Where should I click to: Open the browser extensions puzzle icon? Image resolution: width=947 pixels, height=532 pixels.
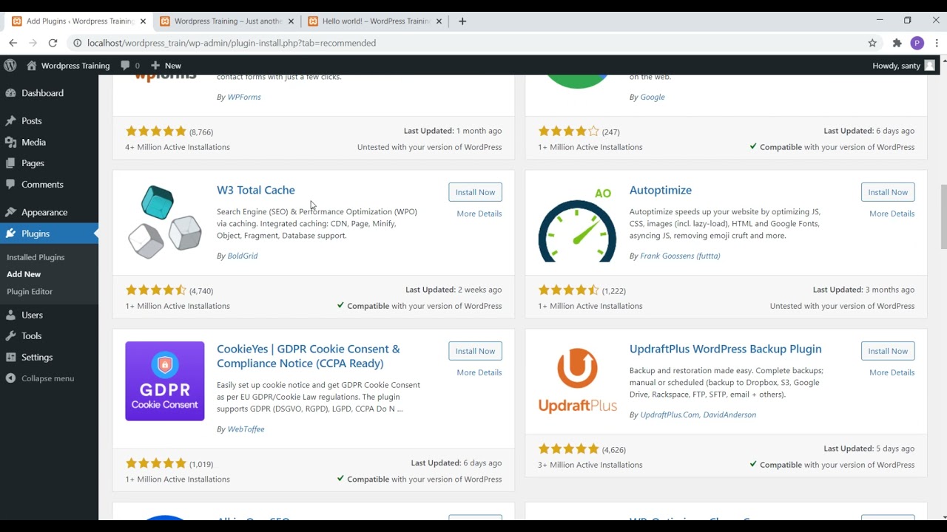point(897,43)
